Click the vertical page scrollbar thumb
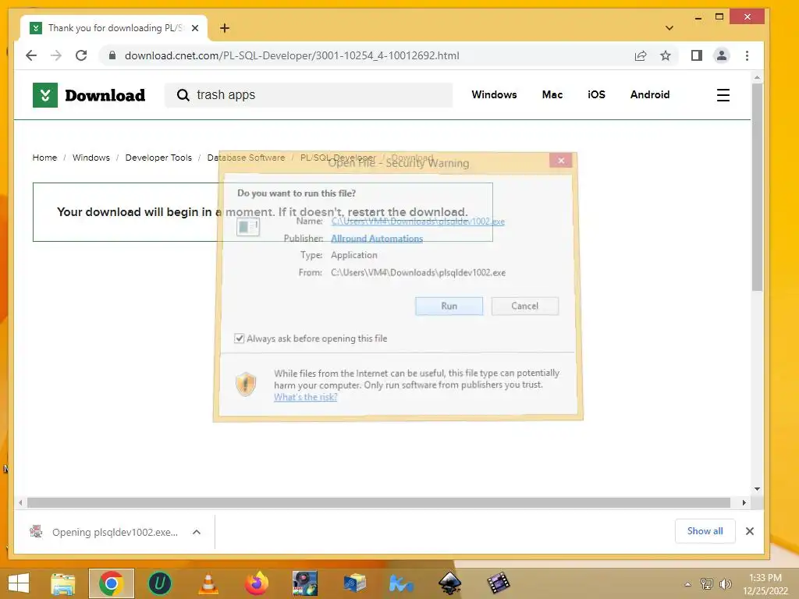Viewport: 799px width, 599px height. [x=757, y=187]
